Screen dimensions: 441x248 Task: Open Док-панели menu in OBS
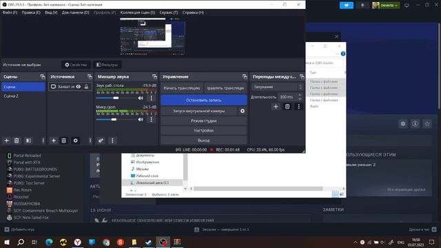(75, 12)
